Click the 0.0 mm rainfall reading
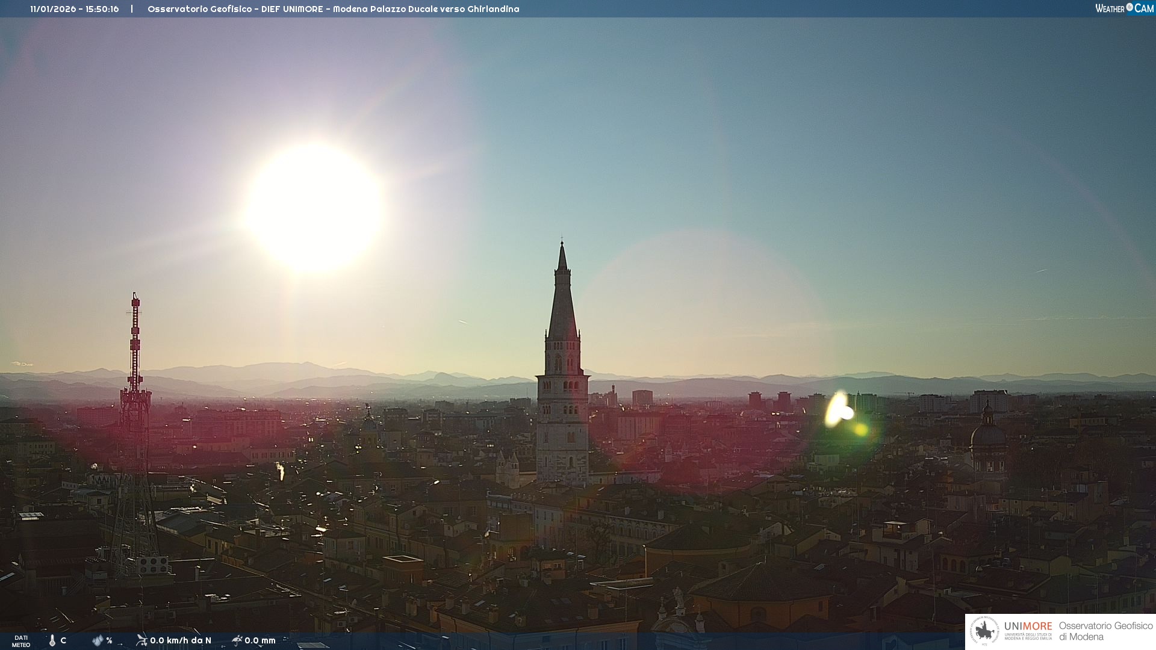Viewport: 1156px width, 650px height. pos(260,640)
